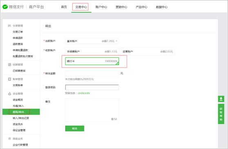228x149 pixels.
Task: Select the highlighted 提现/转出 sidebar item
Action: pyautogui.click(x=21, y=112)
